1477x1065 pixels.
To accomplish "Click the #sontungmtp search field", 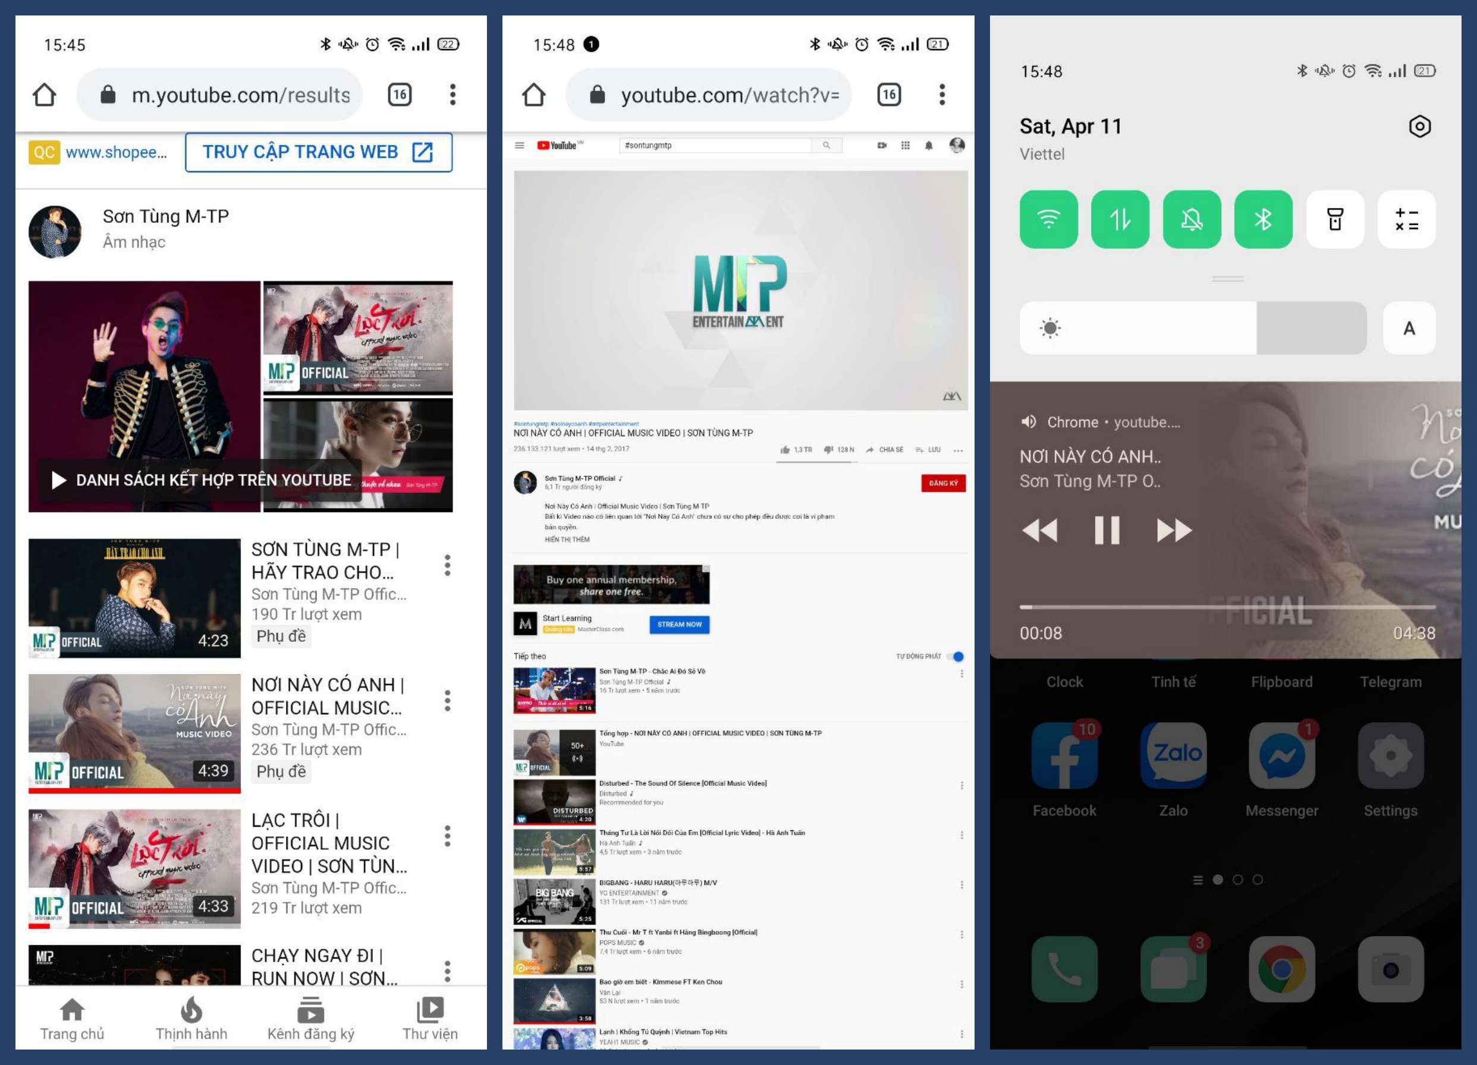I will point(715,145).
